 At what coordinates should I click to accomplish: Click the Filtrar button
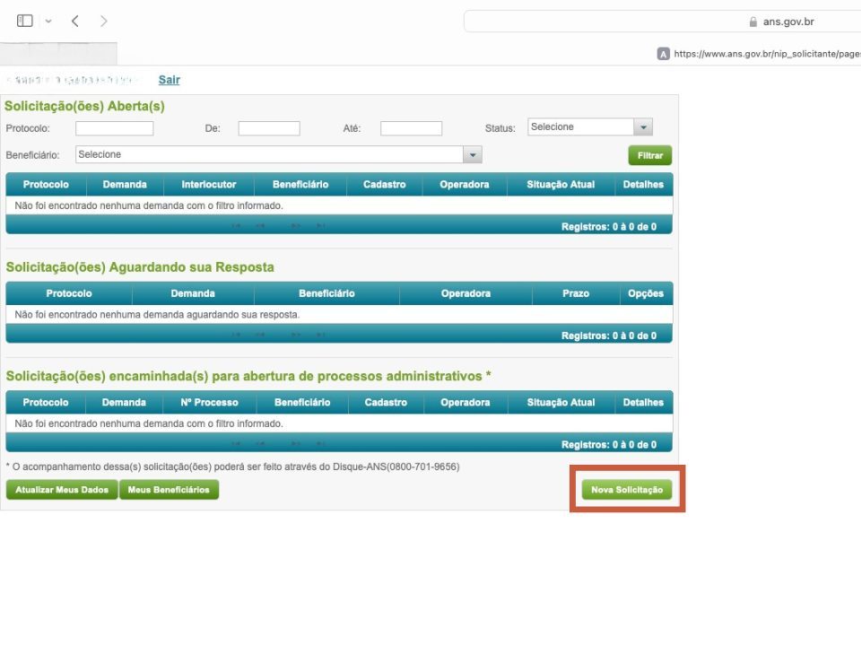click(649, 156)
